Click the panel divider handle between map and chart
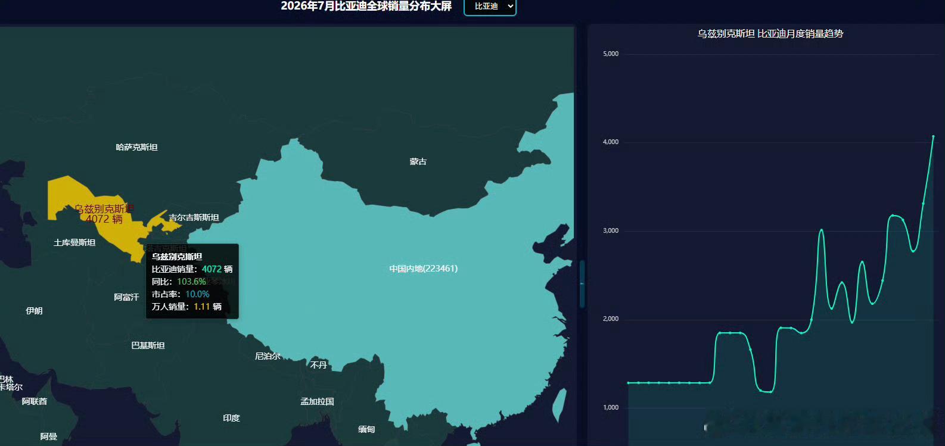The image size is (945, 446). click(582, 284)
